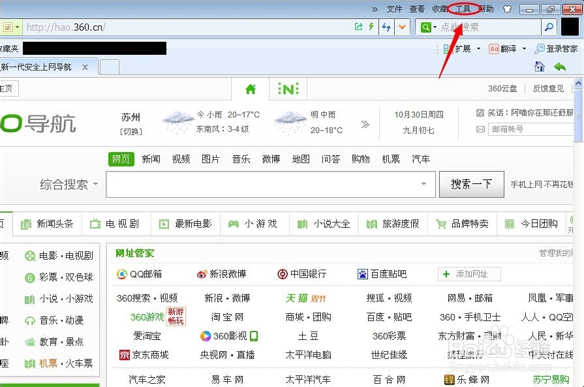The width and height of the screenshot is (584, 387).
Task: Click the share page icon in address bar
Action: point(358,27)
